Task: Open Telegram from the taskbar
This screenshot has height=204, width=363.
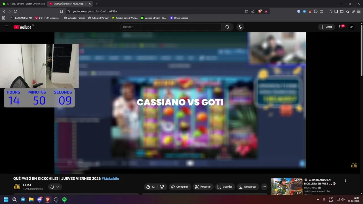Action: 23,199
